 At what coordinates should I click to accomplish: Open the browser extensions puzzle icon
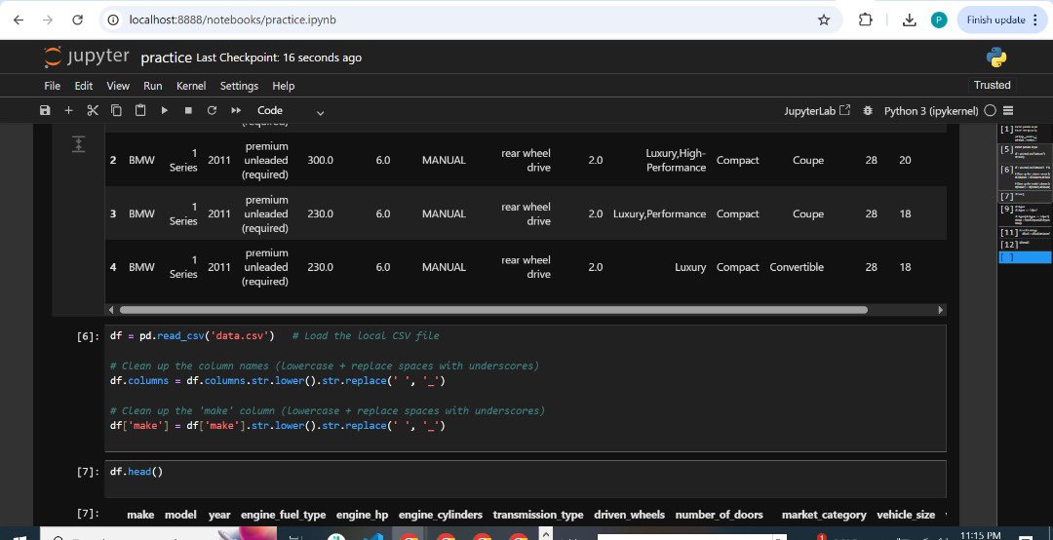tap(865, 20)
